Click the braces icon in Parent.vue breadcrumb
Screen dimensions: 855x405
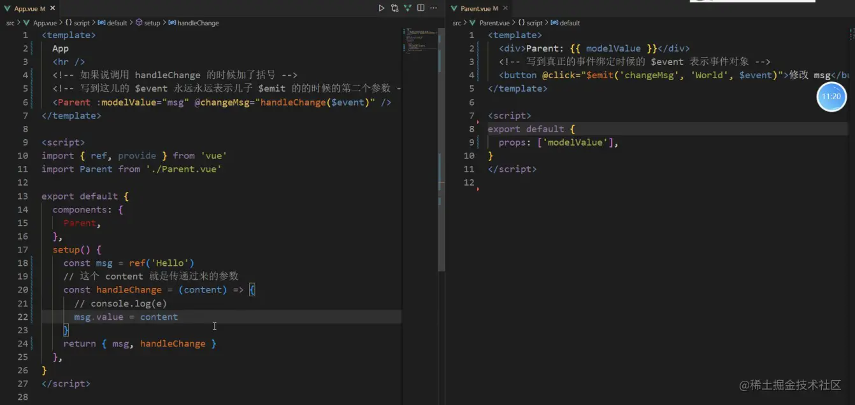[521, 23]
